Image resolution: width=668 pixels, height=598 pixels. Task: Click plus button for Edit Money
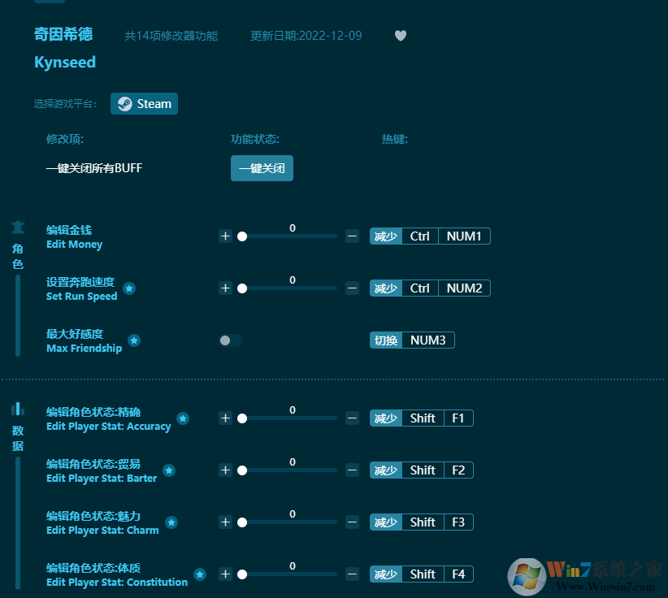point(225,236)
